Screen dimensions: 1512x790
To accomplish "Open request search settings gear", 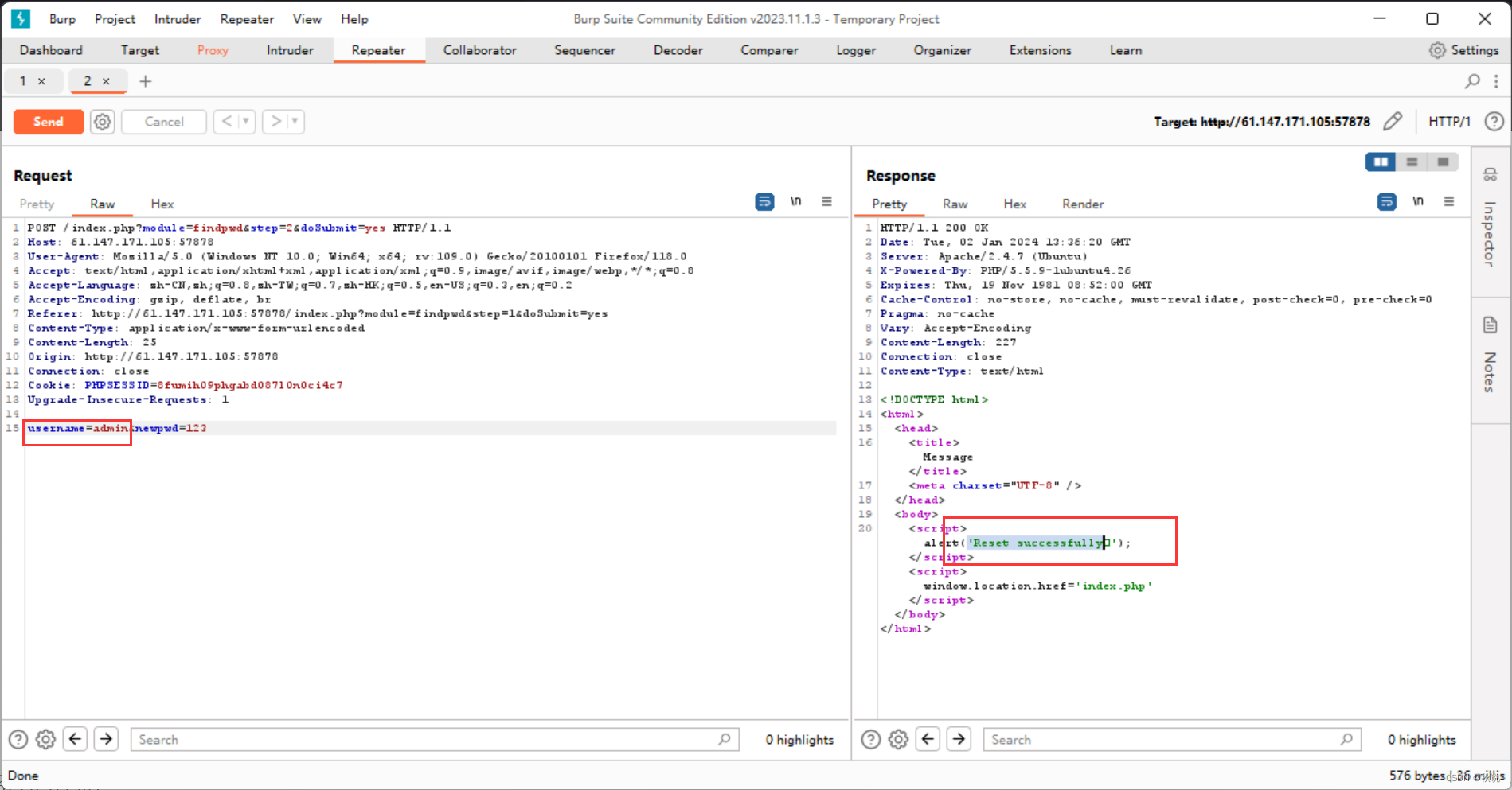I will (46, 739).
